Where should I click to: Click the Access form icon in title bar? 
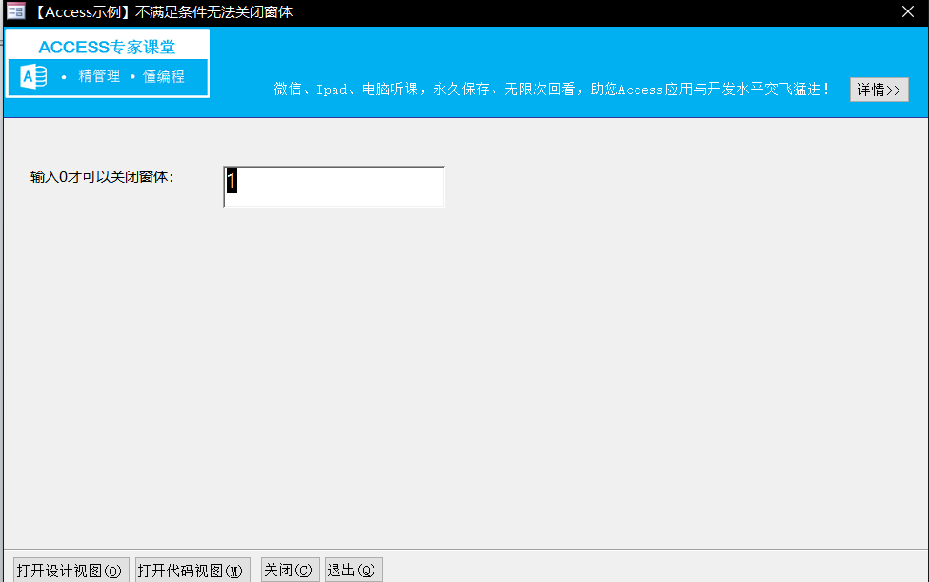[16, 11]
